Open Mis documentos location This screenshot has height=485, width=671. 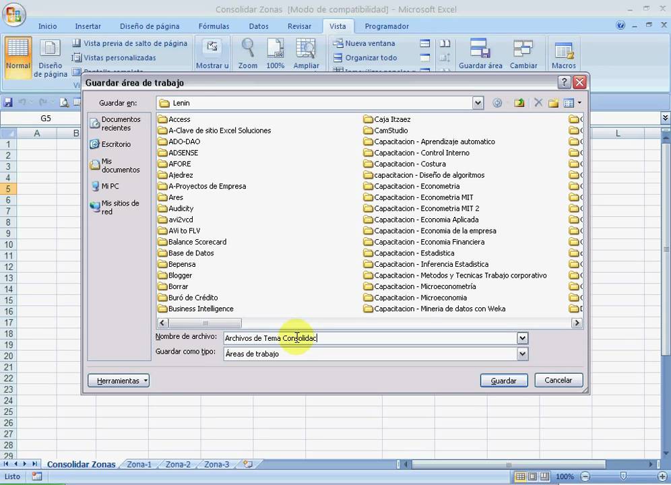pyautogui.click(x=115, y=165)
